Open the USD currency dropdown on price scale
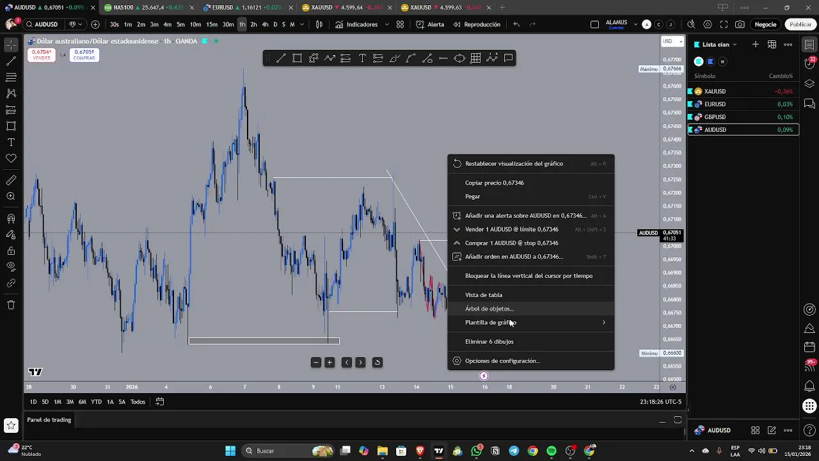 (671, 41)
